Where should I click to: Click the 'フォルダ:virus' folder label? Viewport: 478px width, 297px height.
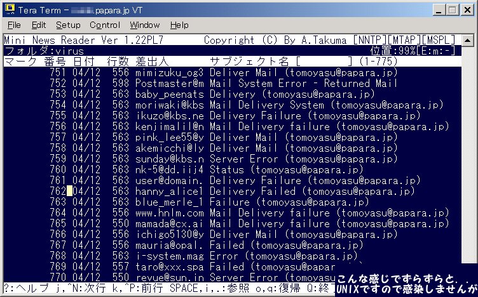[44, 51]
